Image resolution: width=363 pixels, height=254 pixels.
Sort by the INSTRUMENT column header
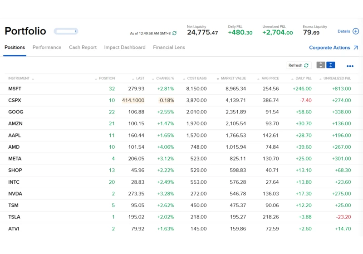click(19, 78)
